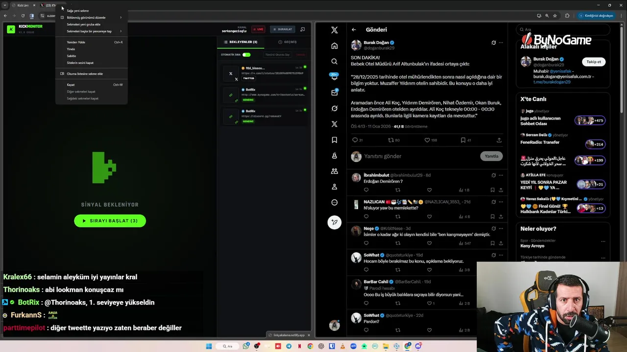Click Yanıtla reply button
The height and width of the screenshot is (352, 627).
(491, 156)
